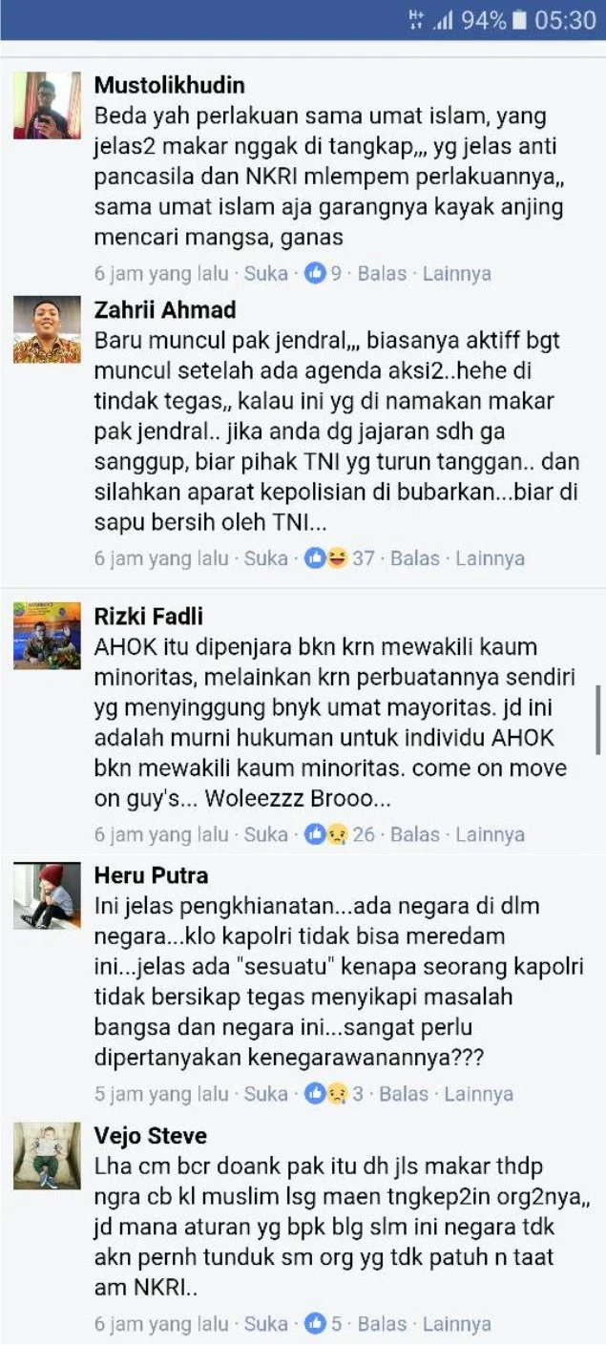Open Rizki Fadli's profile avatar
The image size is (606, 1345).
pos(47,636)
